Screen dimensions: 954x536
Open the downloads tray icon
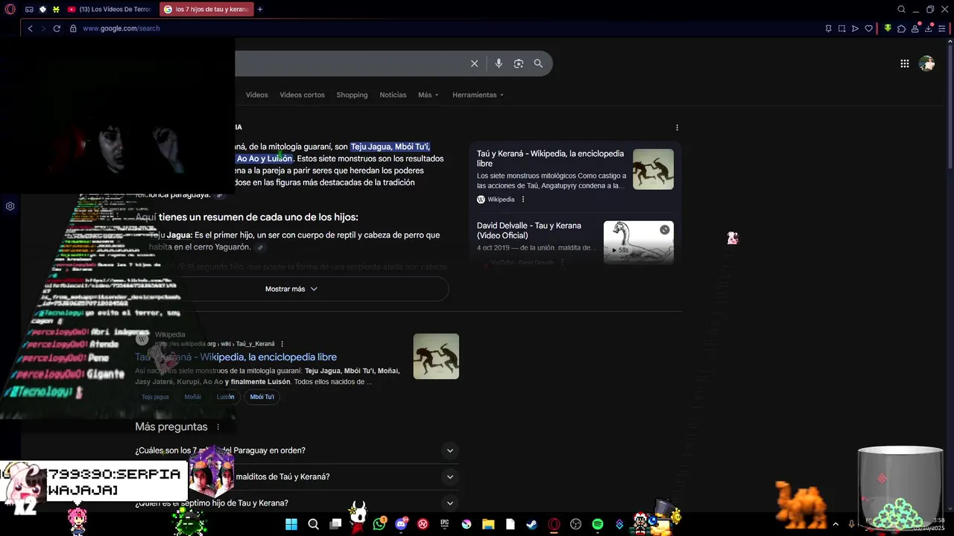click(x=929, y=28)
